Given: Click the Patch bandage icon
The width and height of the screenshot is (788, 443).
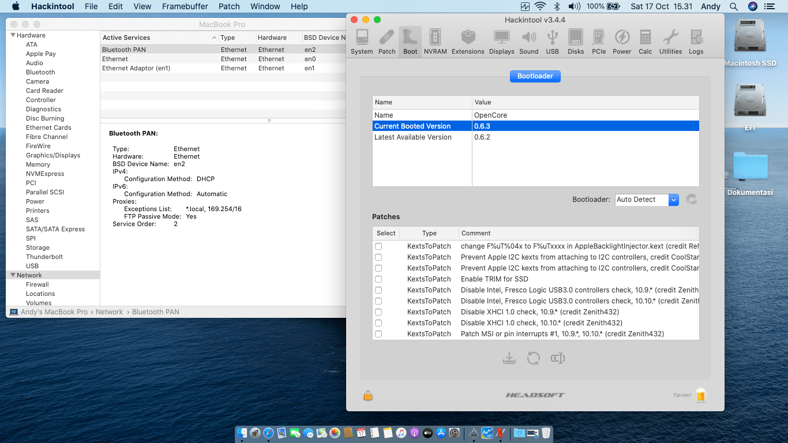Looking at the screenshot, I should pos(387,42).
